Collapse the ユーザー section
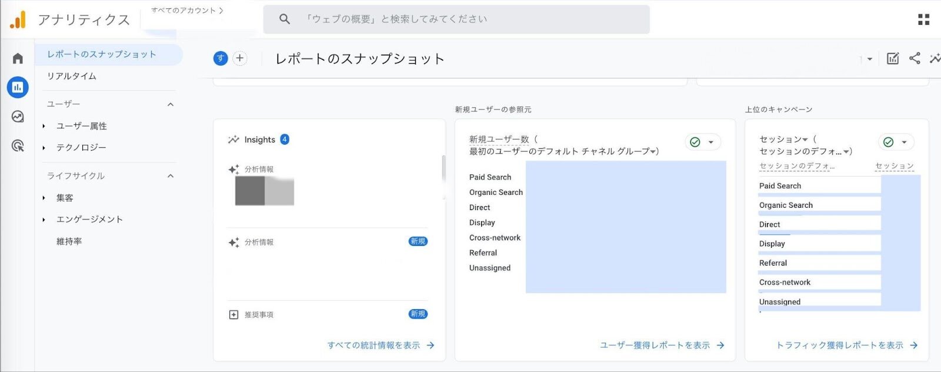941x372 pixels. point(171,104)
